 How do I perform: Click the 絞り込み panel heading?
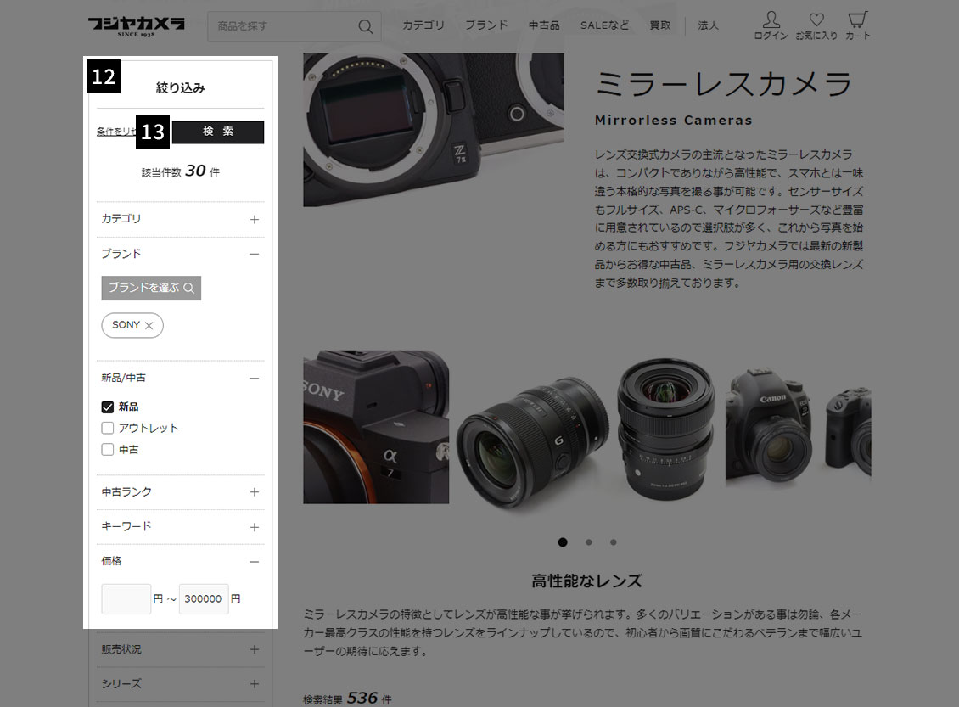[181, 88]
